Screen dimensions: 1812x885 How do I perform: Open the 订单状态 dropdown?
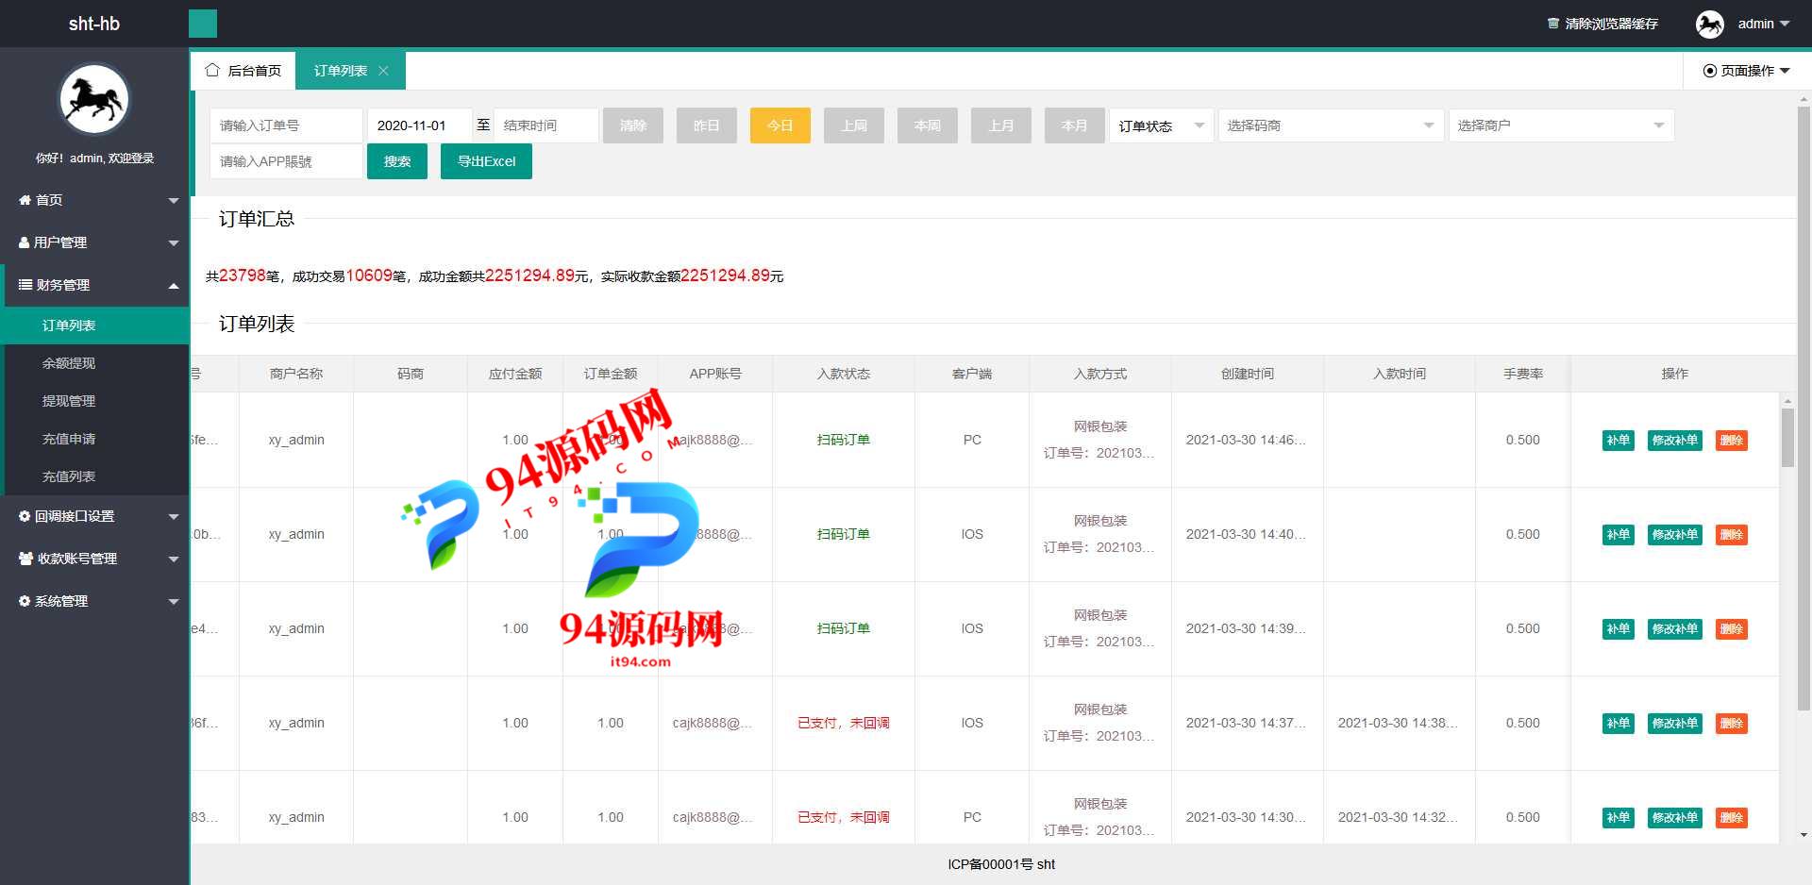1162,125
